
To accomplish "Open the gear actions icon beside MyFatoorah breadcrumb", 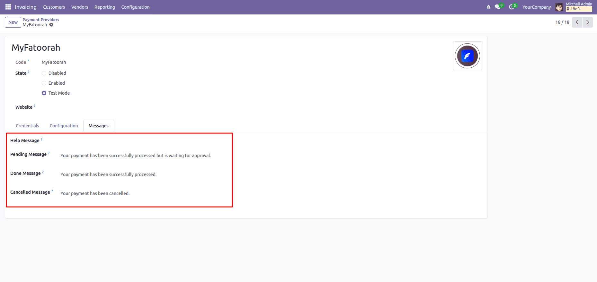I will [x=51, y=25].
